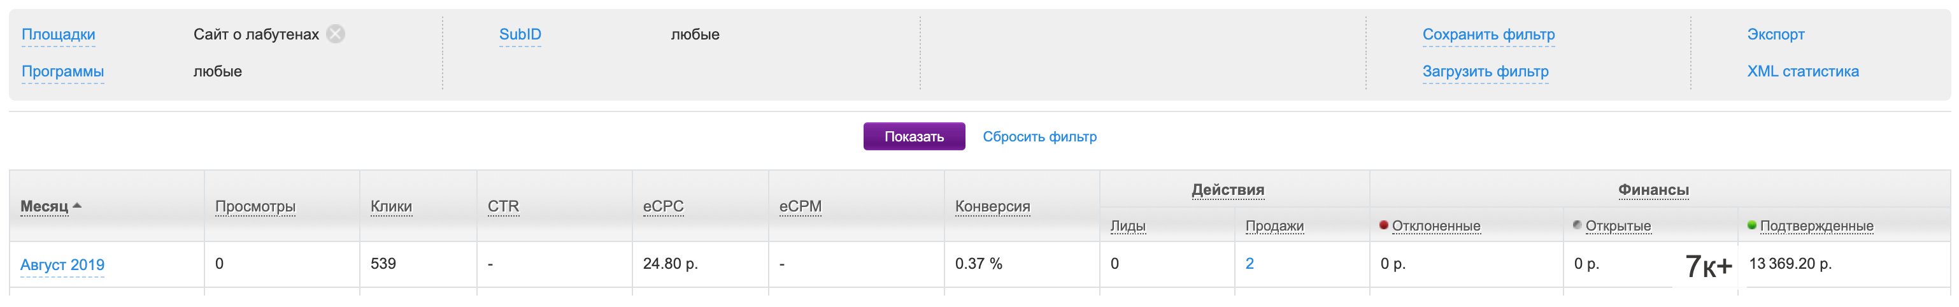1959x307 pixels.
Task: Open the Август 2019 month row
Action: point(62,264)
